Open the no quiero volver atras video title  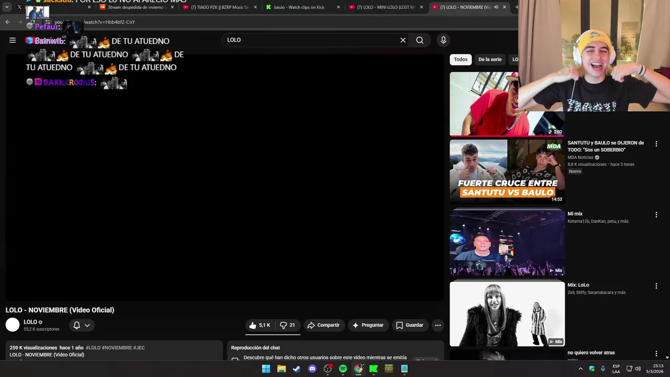coord(591,353)
